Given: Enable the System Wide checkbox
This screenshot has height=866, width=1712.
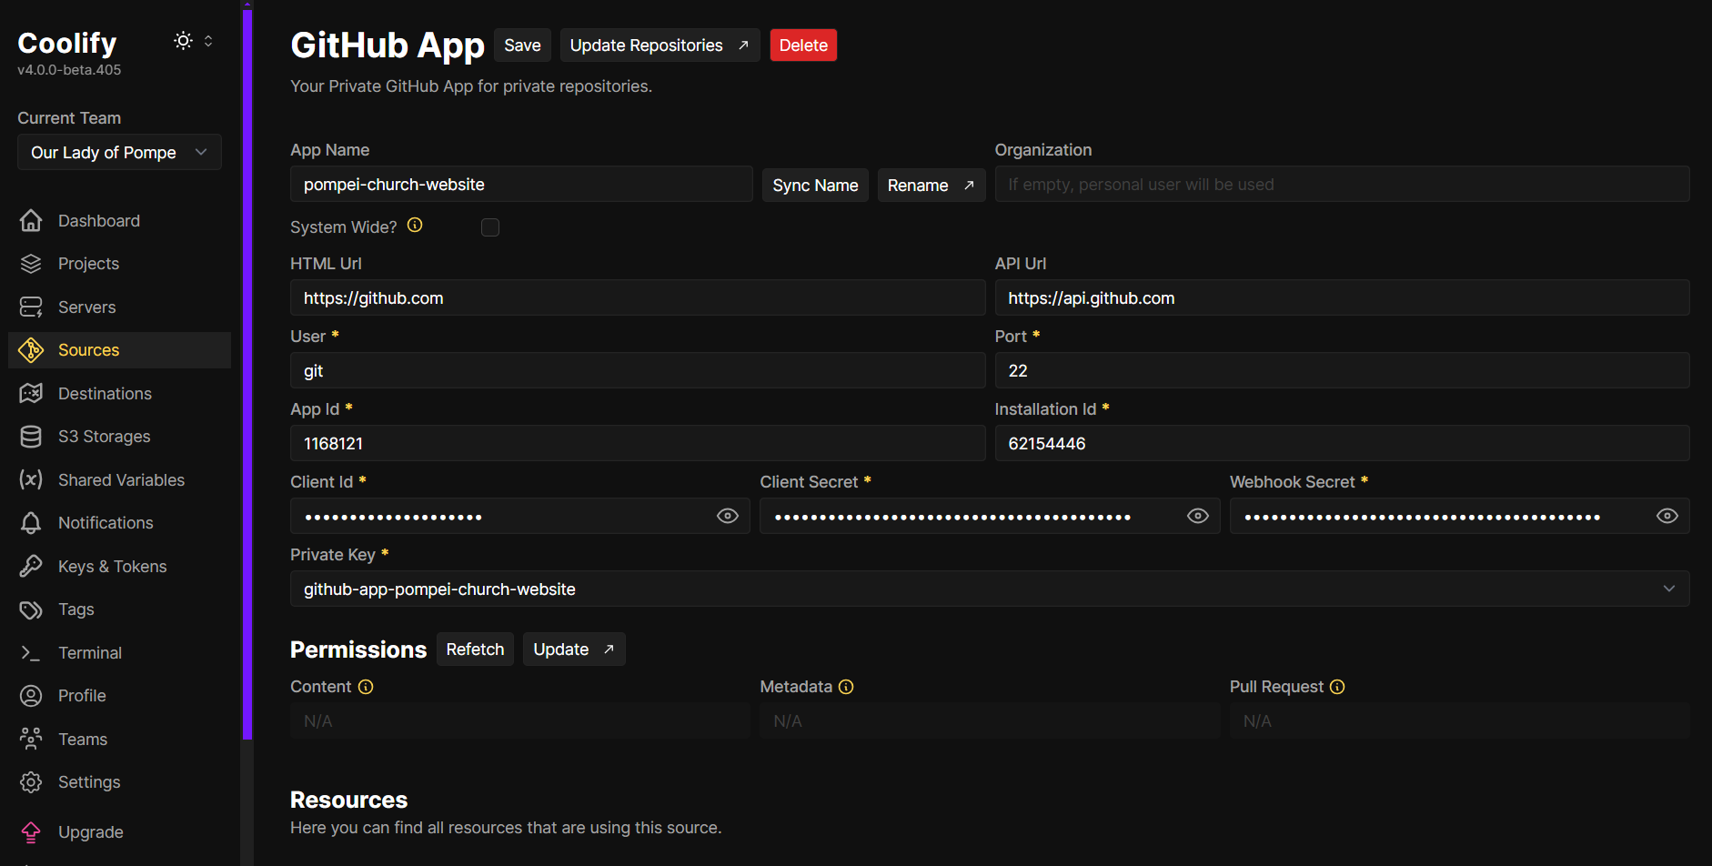Looking at the screenshot, I should 490,227.
